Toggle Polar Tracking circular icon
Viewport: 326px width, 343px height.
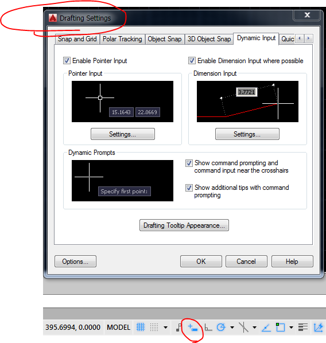point(221,328)
